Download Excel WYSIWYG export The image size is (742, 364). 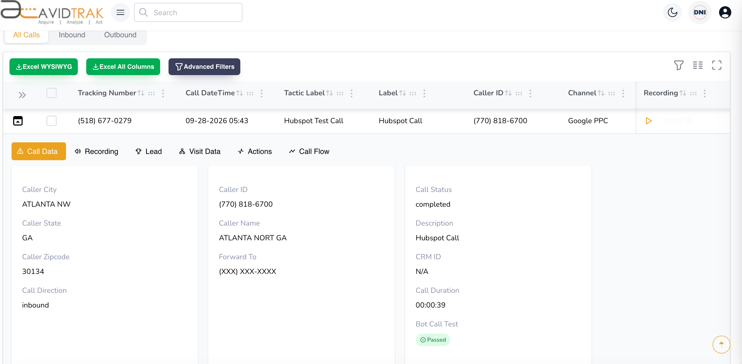(x=43, y=67)
